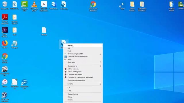Screen dimensions: 184x103
Task: Open Oracle VM VirtualBox shortcut
Action: point(5,97)
